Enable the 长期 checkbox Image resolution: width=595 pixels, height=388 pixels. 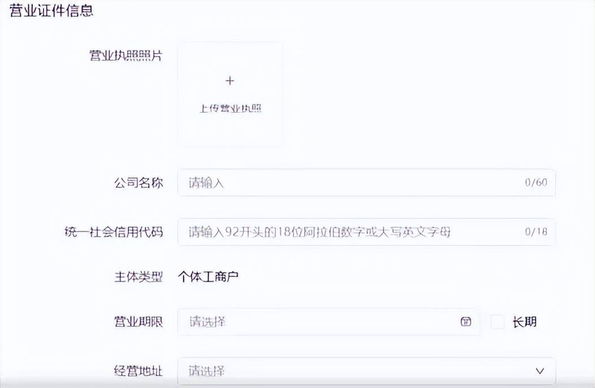coord(497,321)
